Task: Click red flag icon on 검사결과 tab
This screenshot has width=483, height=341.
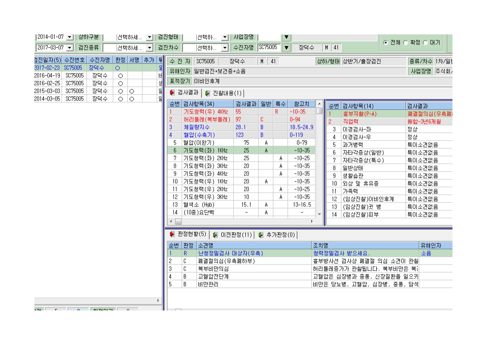Action: coord(172,92)
